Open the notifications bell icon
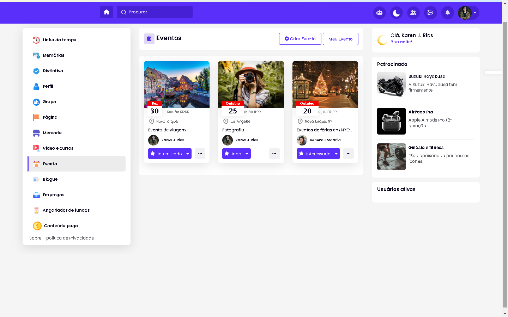The width and height of the screenshot is (508, 317). coord(447,13)
